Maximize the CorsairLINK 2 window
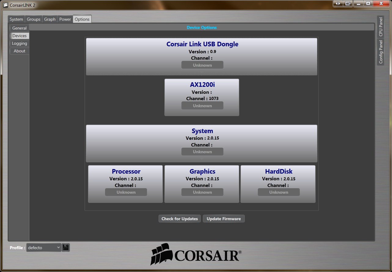Image resolution: width=392 pixels, height=272 pixels. coord(368,4)
